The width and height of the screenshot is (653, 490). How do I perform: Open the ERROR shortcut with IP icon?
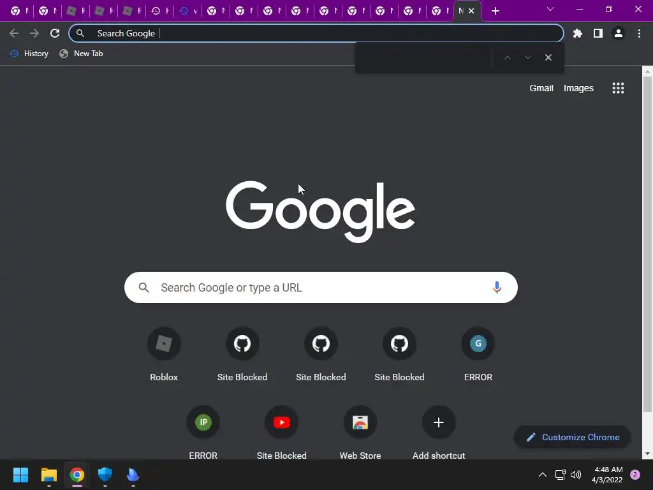click(x=203, y=433)
